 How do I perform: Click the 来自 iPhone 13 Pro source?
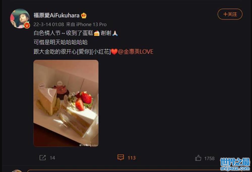click(86, 24)
